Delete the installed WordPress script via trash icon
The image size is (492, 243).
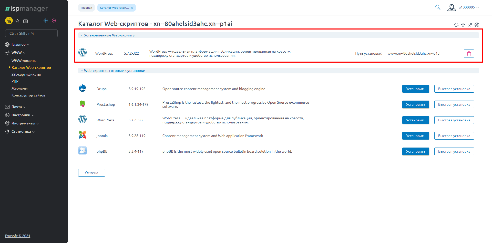coord(469,53)
